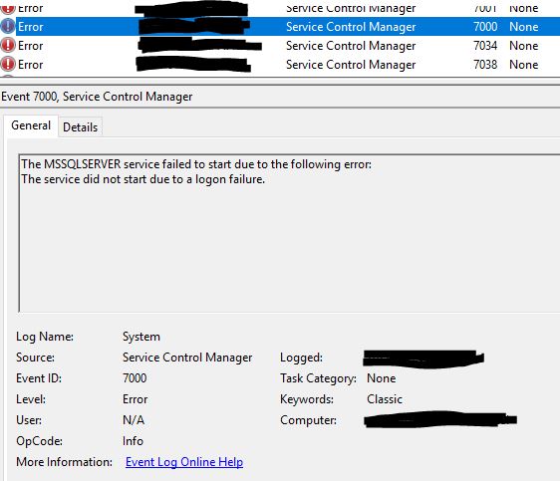
Task: Click the Keywords value 'Classic'
Action: click(385, 399)
